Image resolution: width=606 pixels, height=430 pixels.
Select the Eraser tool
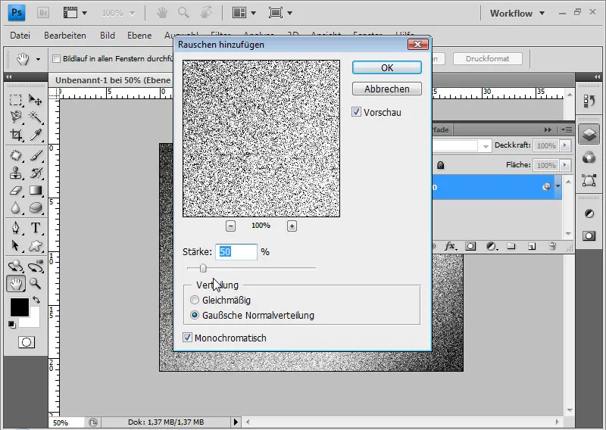(16, 191)
